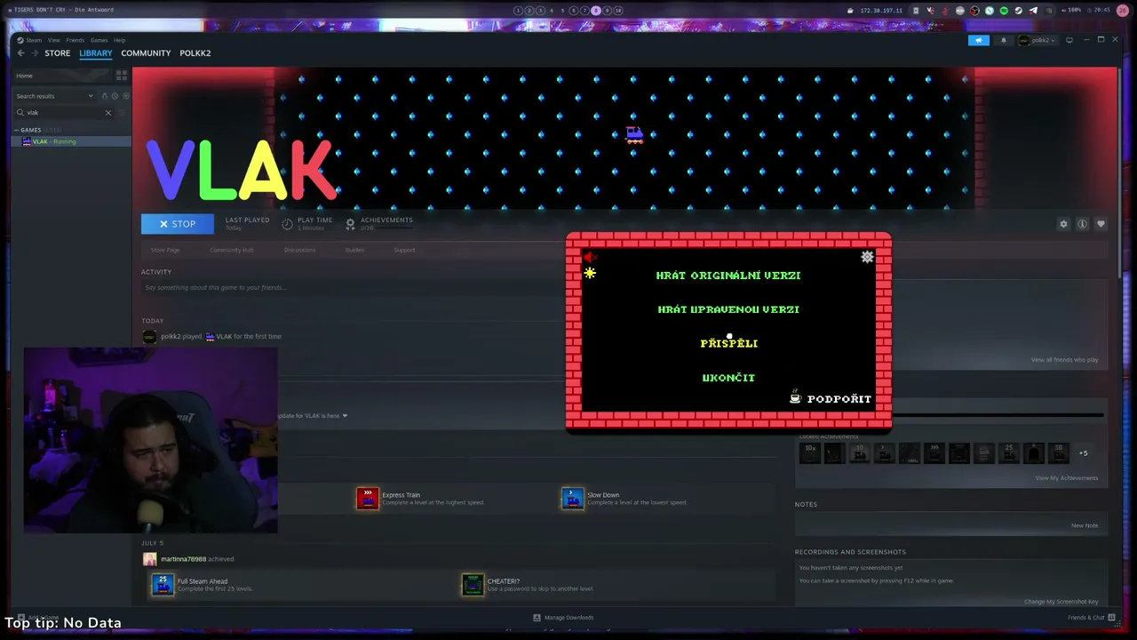This screenshot has height=640, width=1137.
Task: Open advanced library filter icon beside search
Action: point(123,113)
